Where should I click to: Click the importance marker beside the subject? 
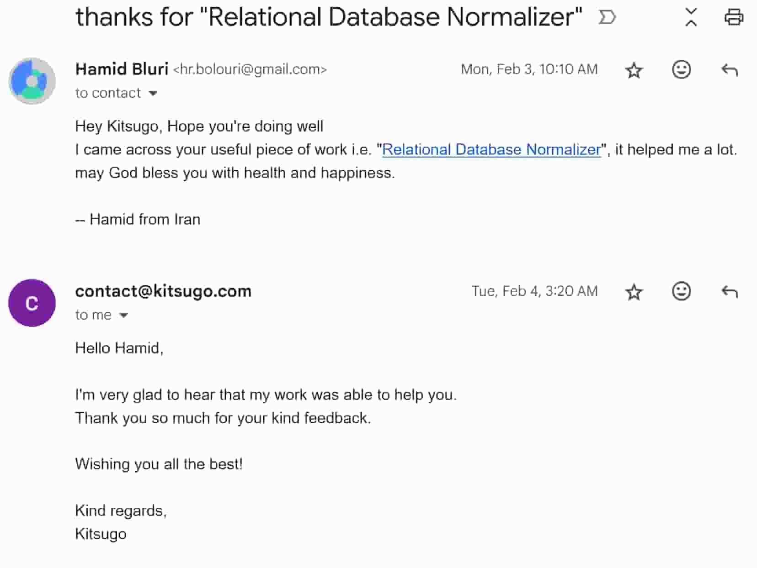click(x=607, y=18)
